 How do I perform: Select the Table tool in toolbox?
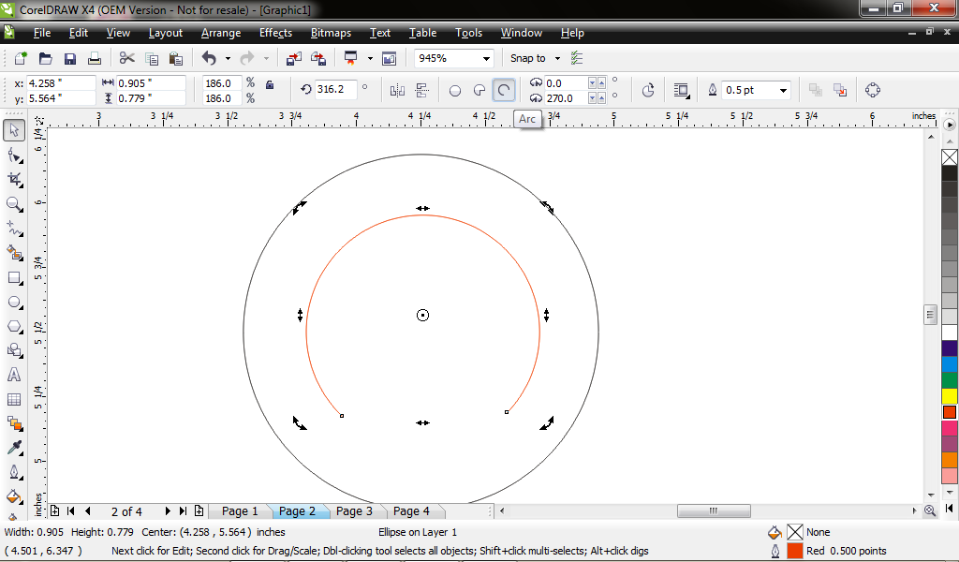coord(14,399)
